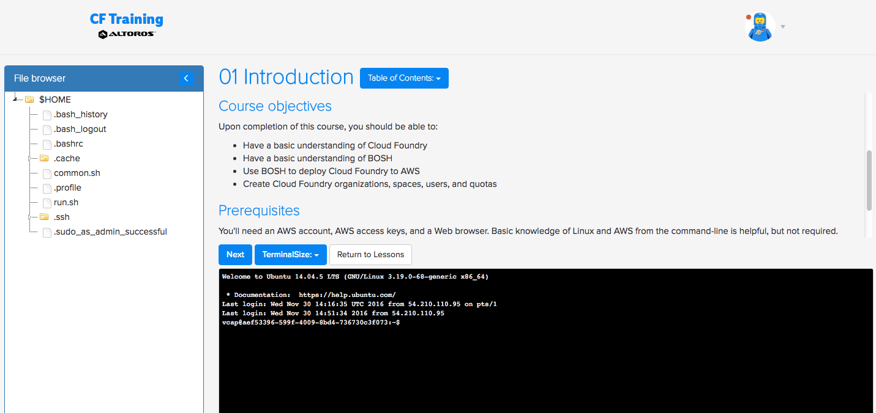Click the File browser panel title
This screenshot has width=876, height=413.
pos(40,78)
